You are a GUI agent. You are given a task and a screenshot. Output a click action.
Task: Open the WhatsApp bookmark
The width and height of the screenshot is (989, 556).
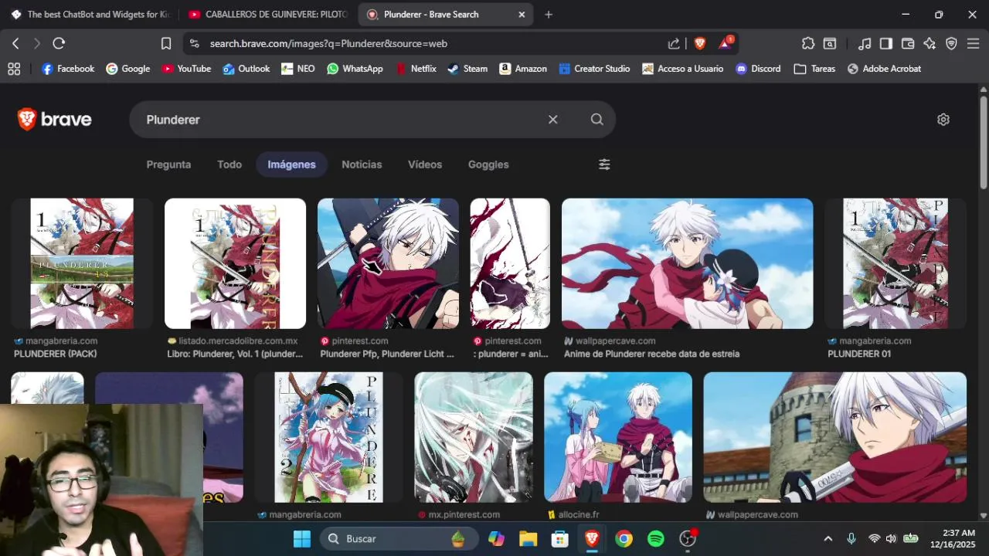tap(355, 69)
